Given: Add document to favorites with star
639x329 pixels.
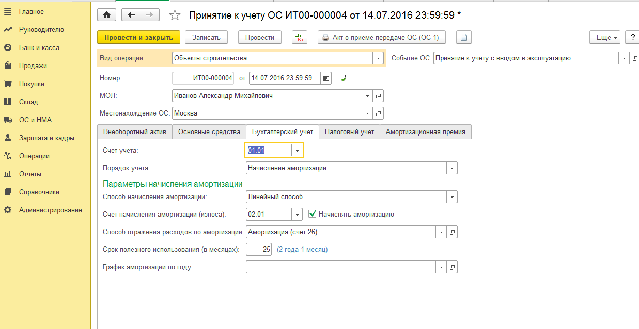Looking at the screenshot, I should pos(175,15).
